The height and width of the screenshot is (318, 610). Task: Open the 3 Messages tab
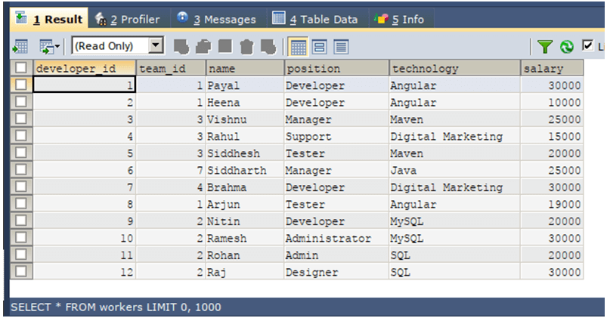tap(218, 19)
